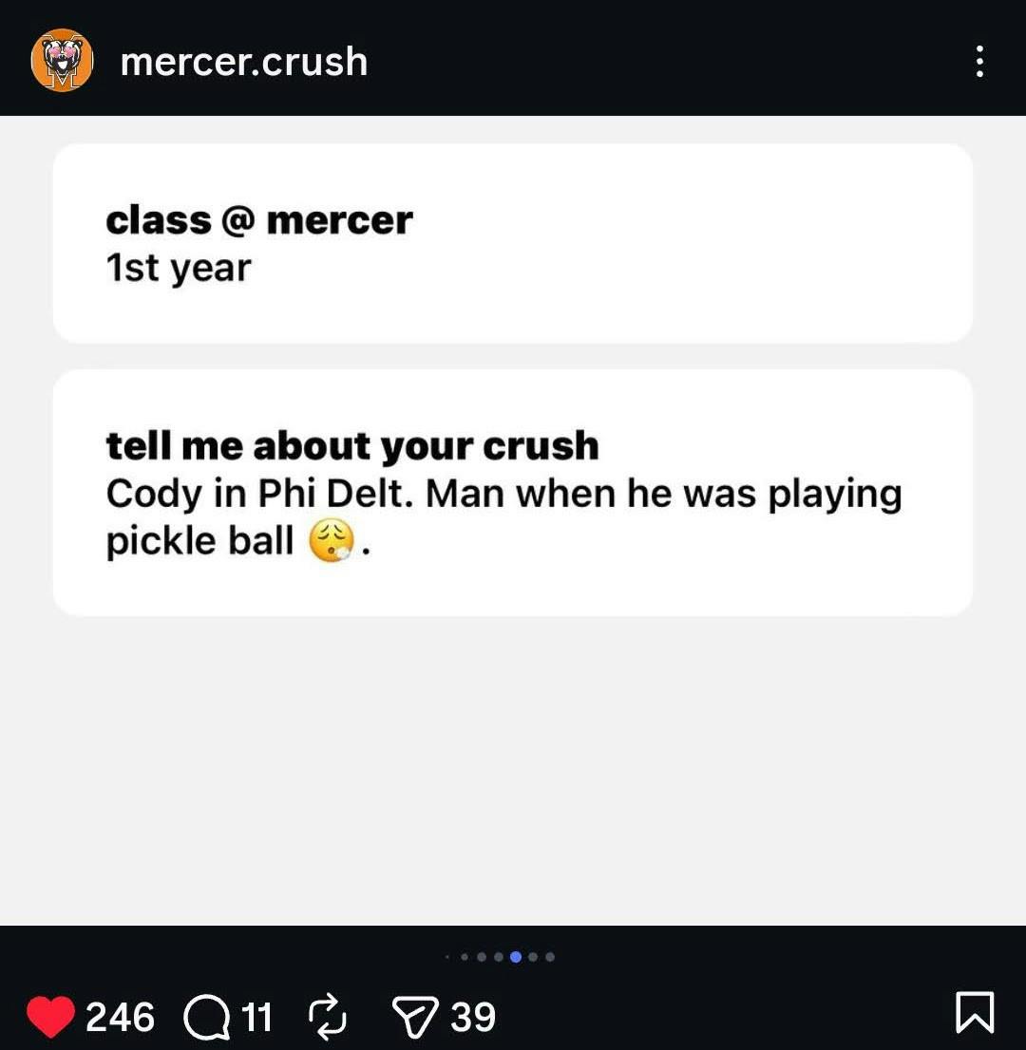Viewport: 1026px width, 1050px height.
Task: Jump to the dot right after the blue one
Action: [x=533, y=957]
